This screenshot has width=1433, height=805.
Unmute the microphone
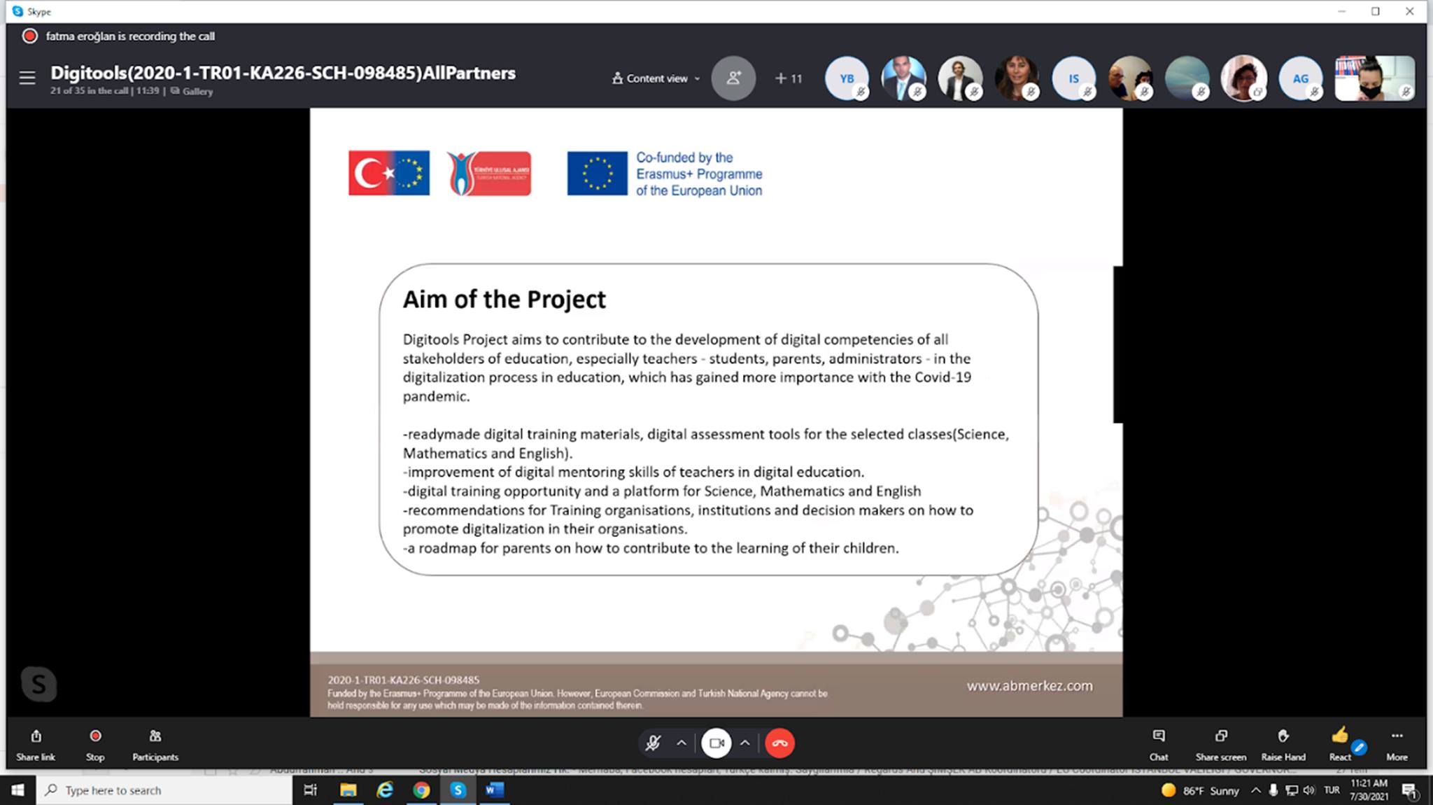point(653,743)
